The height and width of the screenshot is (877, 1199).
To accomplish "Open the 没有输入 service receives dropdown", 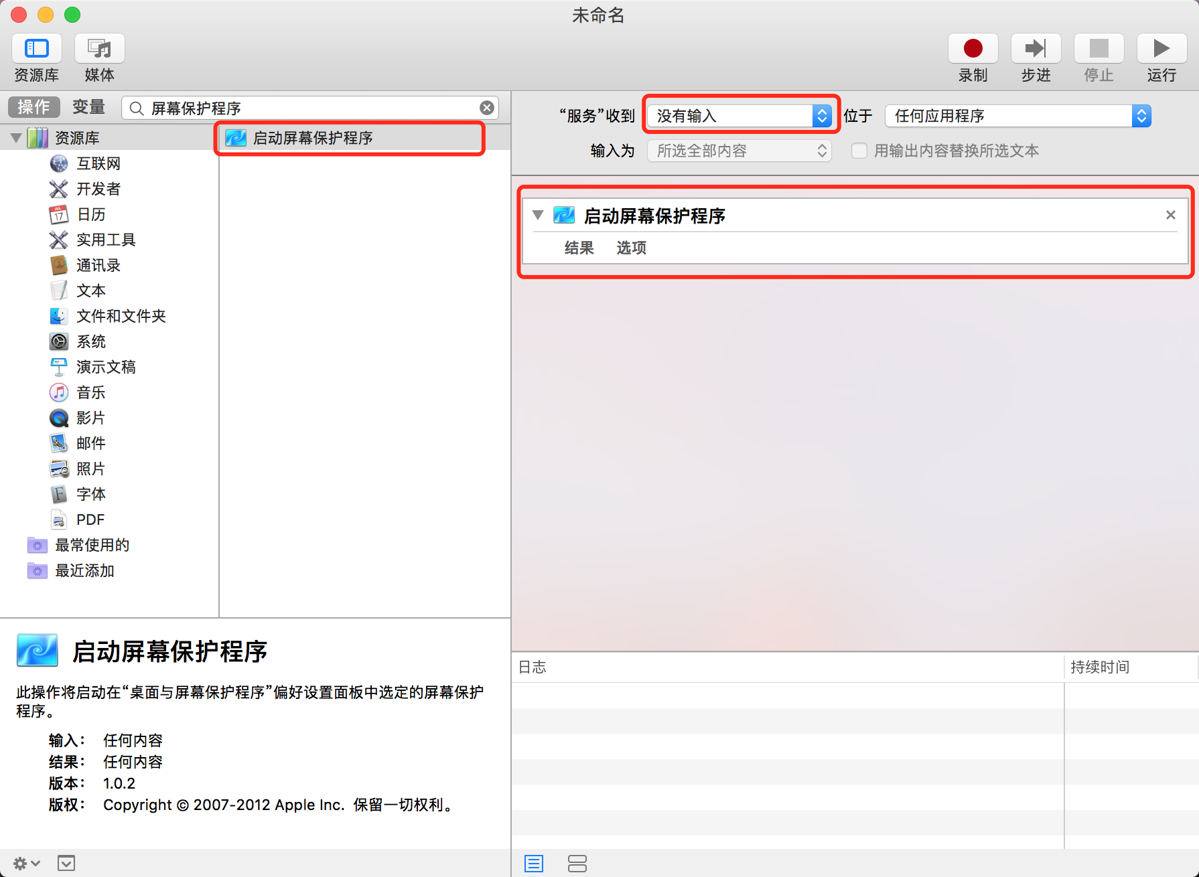I will click(x=739, y=116).
